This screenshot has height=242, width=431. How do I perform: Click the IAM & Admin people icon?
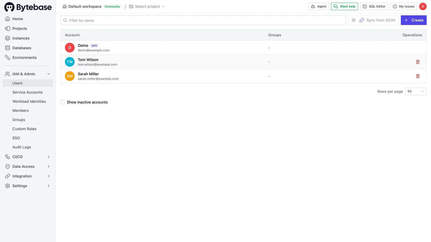(x=8, y=74)
